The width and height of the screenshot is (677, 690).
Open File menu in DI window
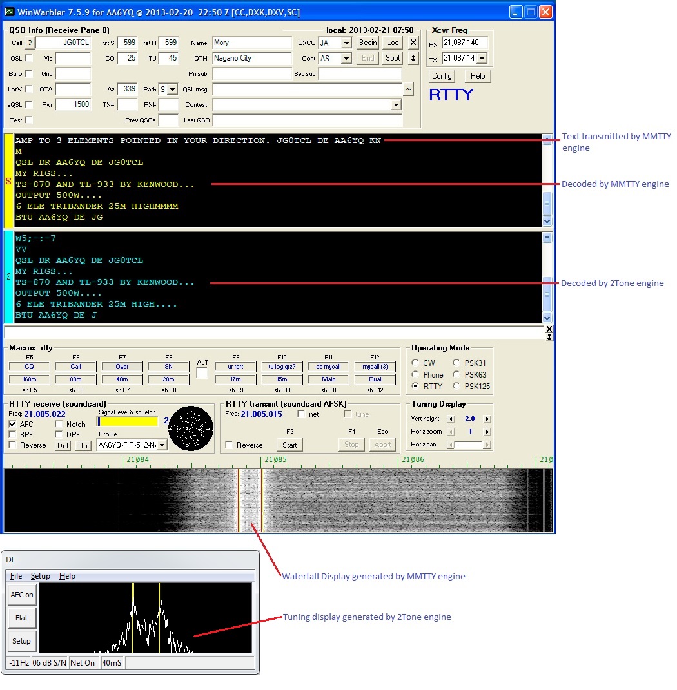[16, 576]
